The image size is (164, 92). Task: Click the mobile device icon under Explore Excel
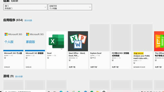pos(95,58)
